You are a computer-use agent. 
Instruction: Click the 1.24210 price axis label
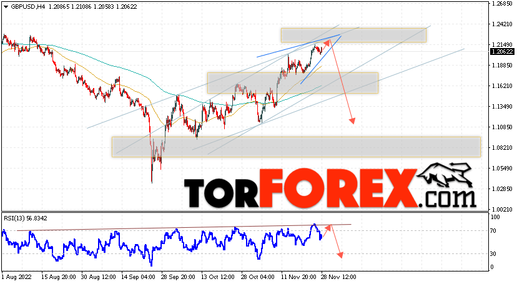[502, 24]
